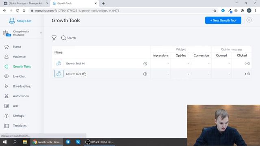Click the browser home button
The height and width of the screenshot is (146, 260).
coord(24,11)
